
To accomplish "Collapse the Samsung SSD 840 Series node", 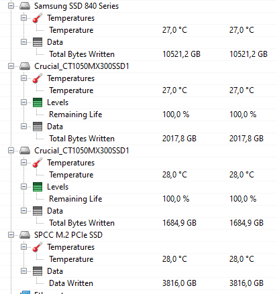I will coord(11,6).
